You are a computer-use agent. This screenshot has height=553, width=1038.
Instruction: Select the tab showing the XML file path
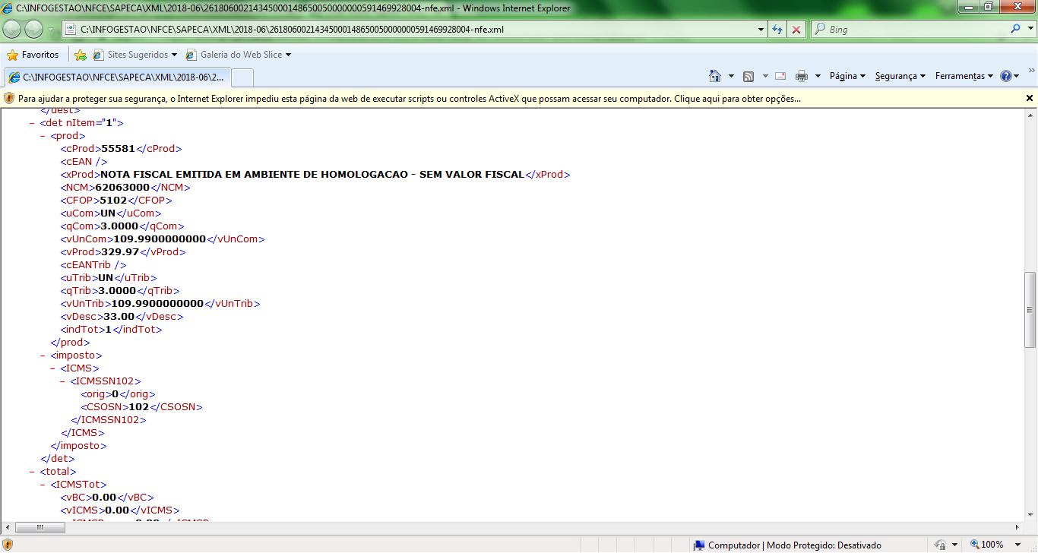[116, 77]
